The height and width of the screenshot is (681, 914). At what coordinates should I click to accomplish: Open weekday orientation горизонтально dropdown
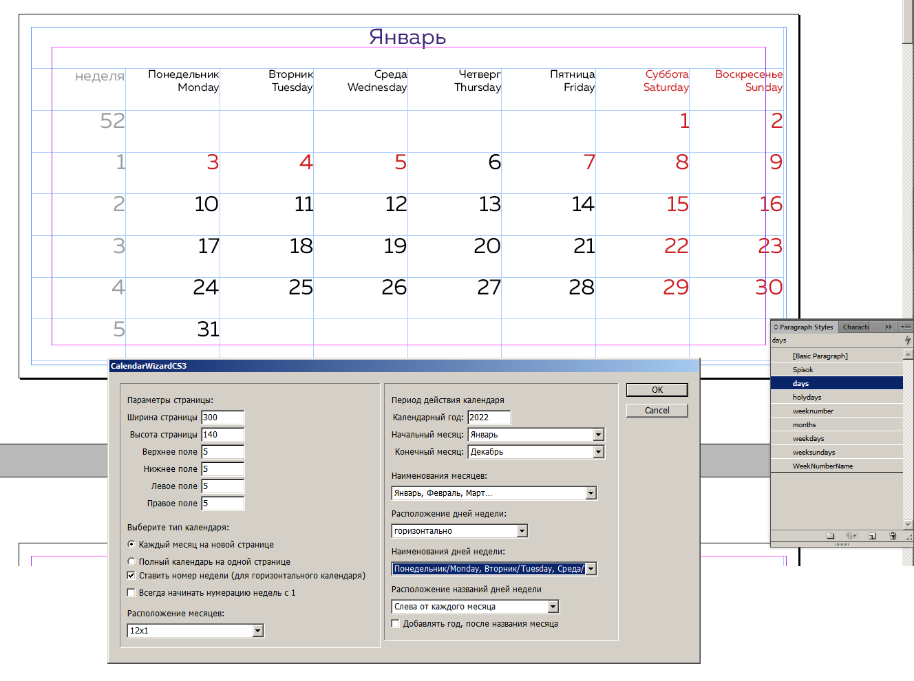522,531
